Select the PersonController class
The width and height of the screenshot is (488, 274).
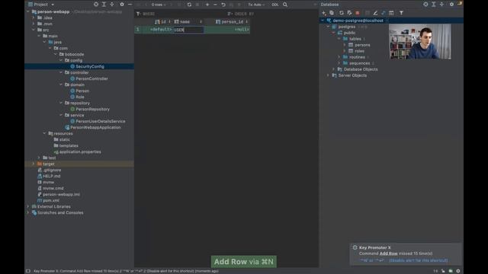pos(91,78)
